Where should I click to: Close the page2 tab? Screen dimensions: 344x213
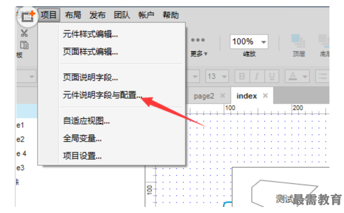click(x=223, y=95)
